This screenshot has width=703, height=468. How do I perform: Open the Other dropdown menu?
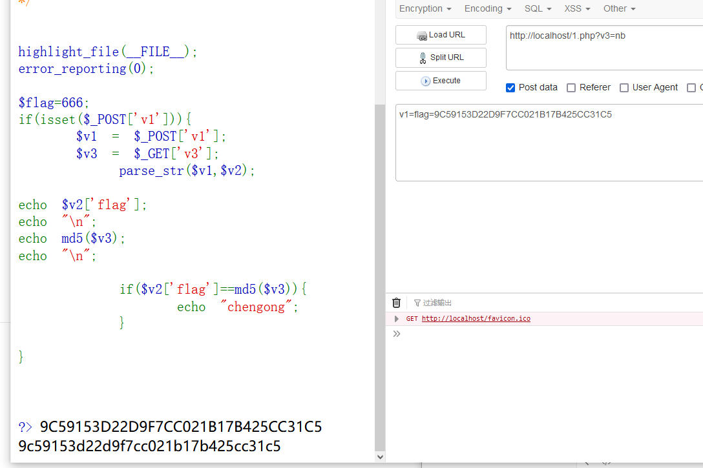tap(619, 8)
